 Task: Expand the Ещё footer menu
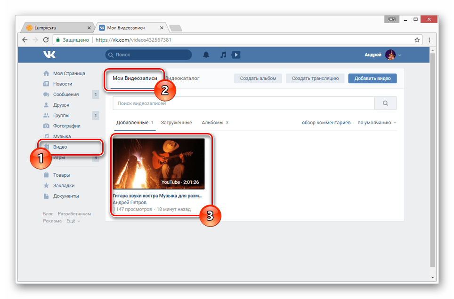pyautogui.click(x=73, y=221)
